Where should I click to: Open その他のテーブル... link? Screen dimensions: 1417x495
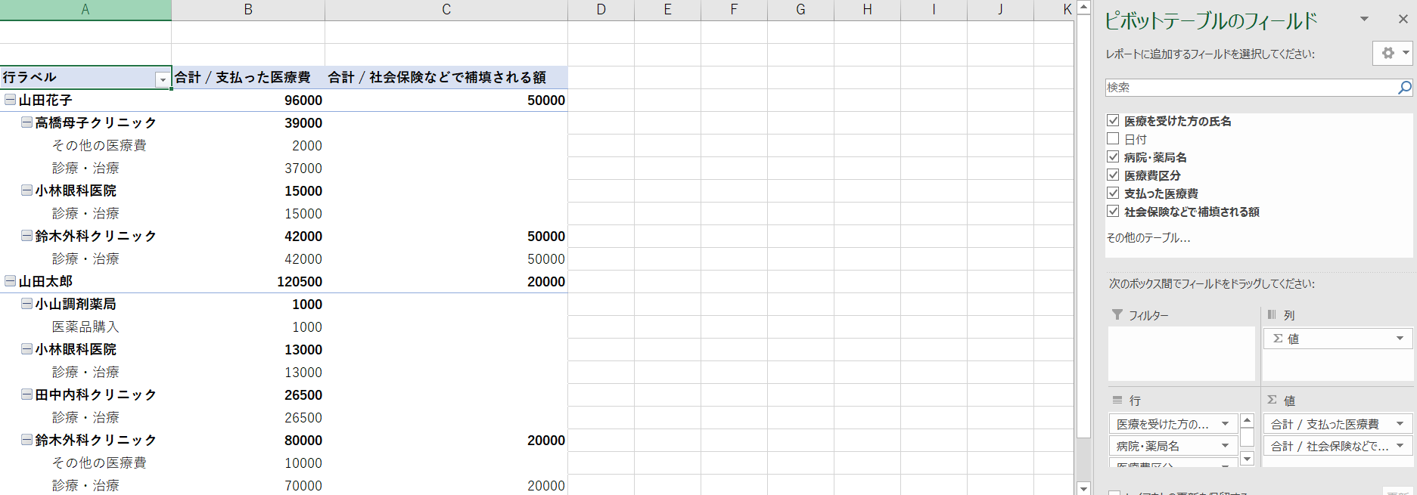1148,238
